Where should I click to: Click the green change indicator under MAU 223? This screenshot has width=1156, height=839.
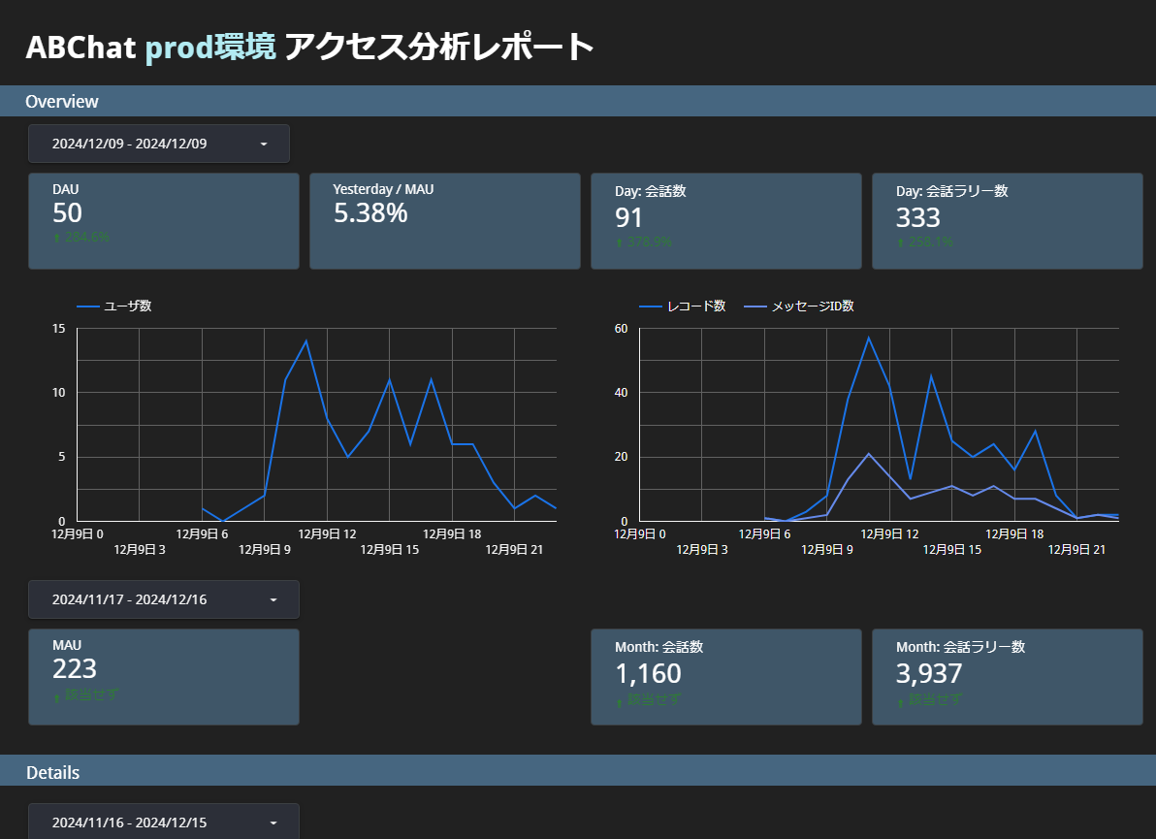[x=85, y=695]
